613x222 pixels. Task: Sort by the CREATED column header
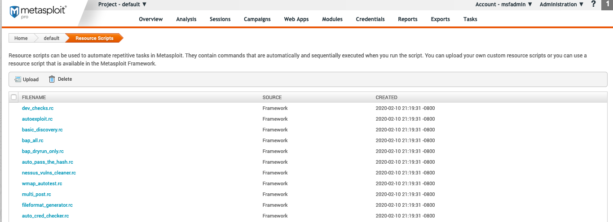(386, 97)
